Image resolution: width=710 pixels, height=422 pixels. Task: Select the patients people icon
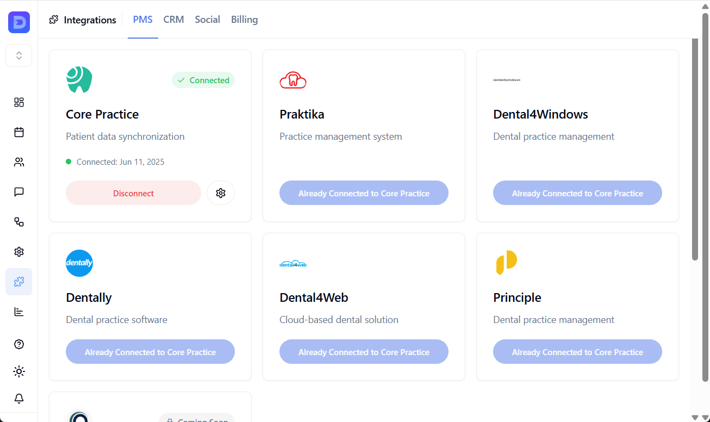(x=18, y=162)
